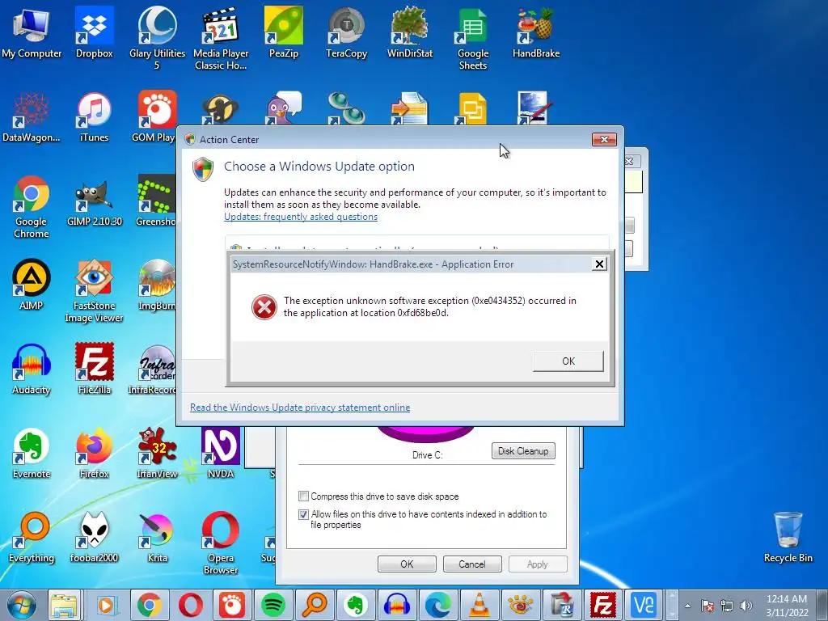Open Glary Utilities 5 shortcut
The image size is (828, 621).
[157, 38]
